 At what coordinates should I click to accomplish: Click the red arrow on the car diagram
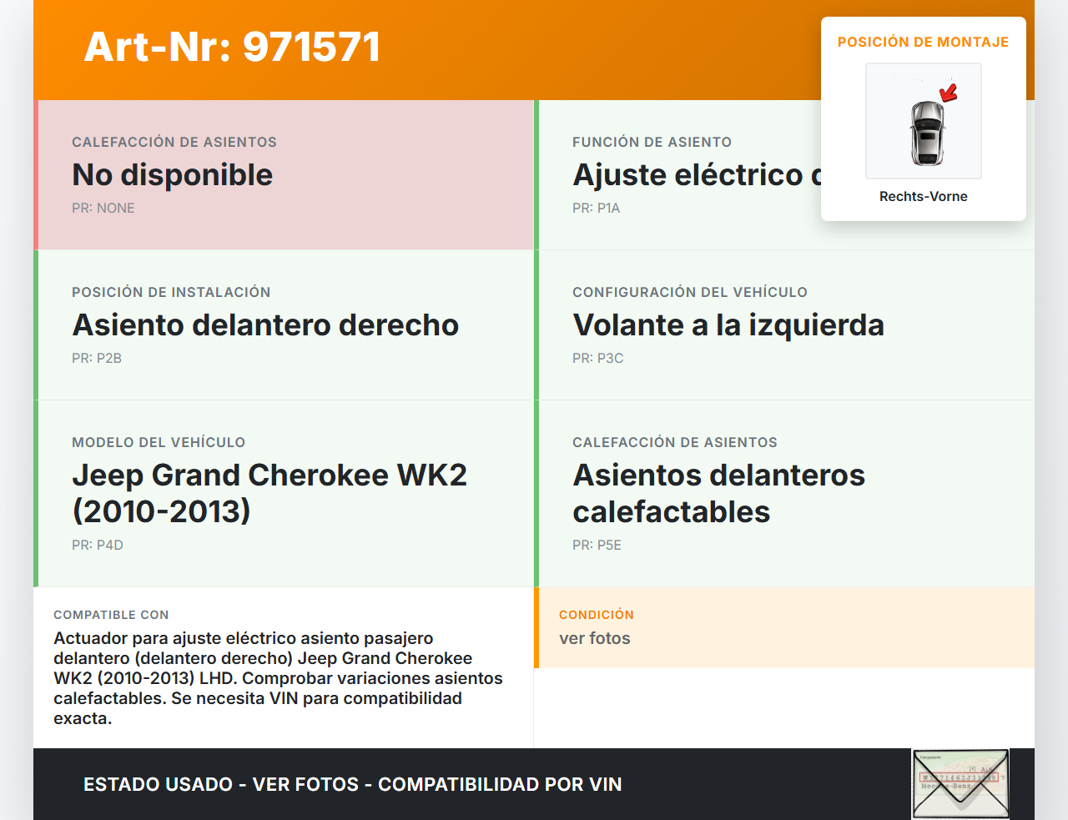click(x=949, y=92)
